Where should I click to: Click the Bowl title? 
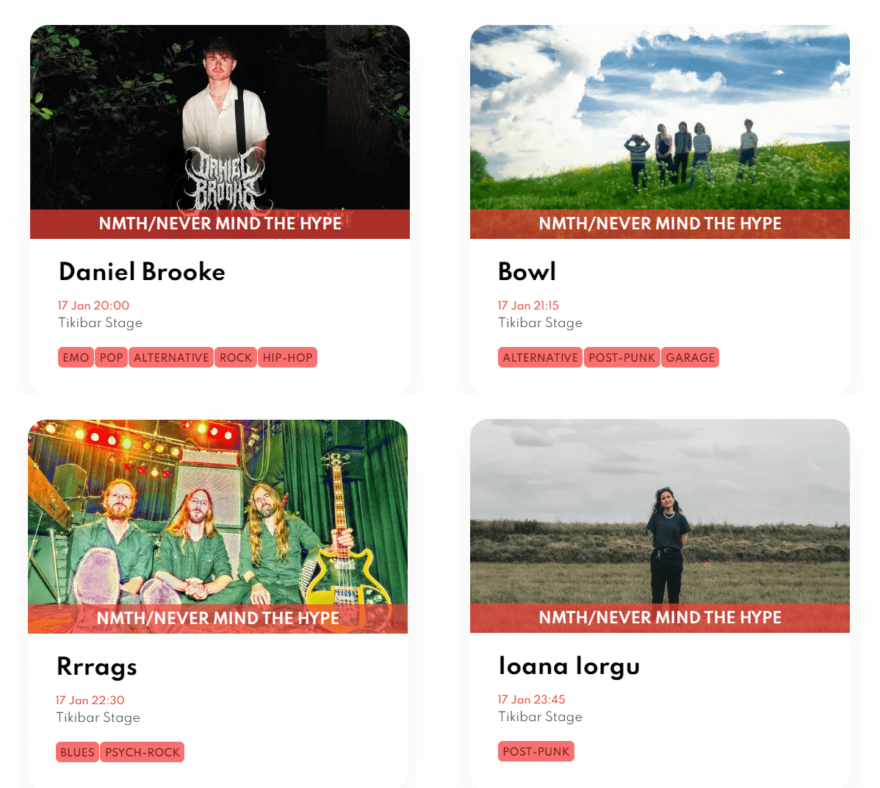(527, 272)
